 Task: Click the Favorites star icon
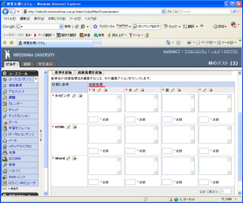pos(5,42)
